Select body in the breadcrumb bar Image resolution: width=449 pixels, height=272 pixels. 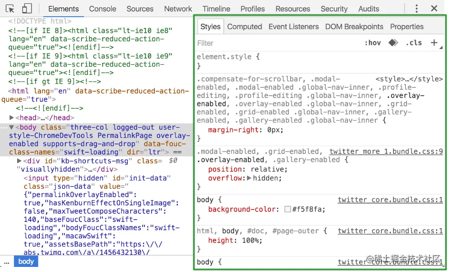tap(26, 261)
